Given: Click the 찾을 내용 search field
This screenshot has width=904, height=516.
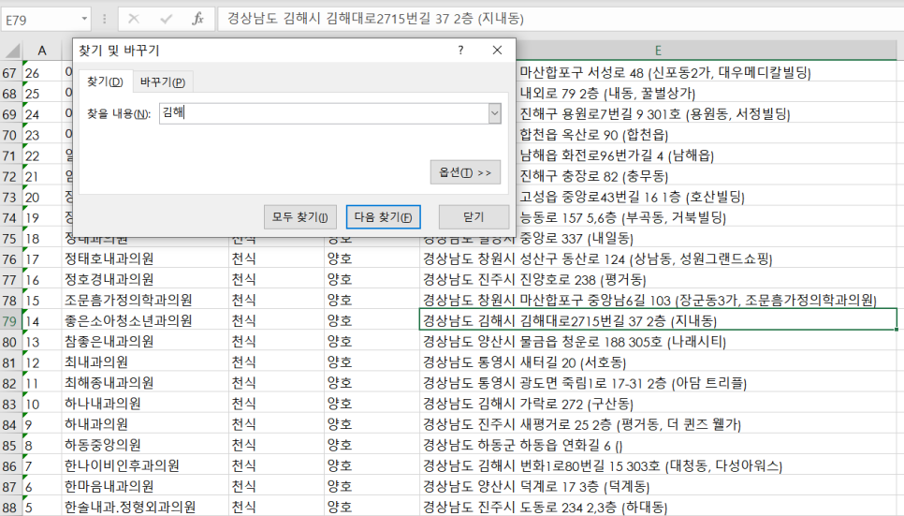Looking at the screenshot, I should pos(324,113).
